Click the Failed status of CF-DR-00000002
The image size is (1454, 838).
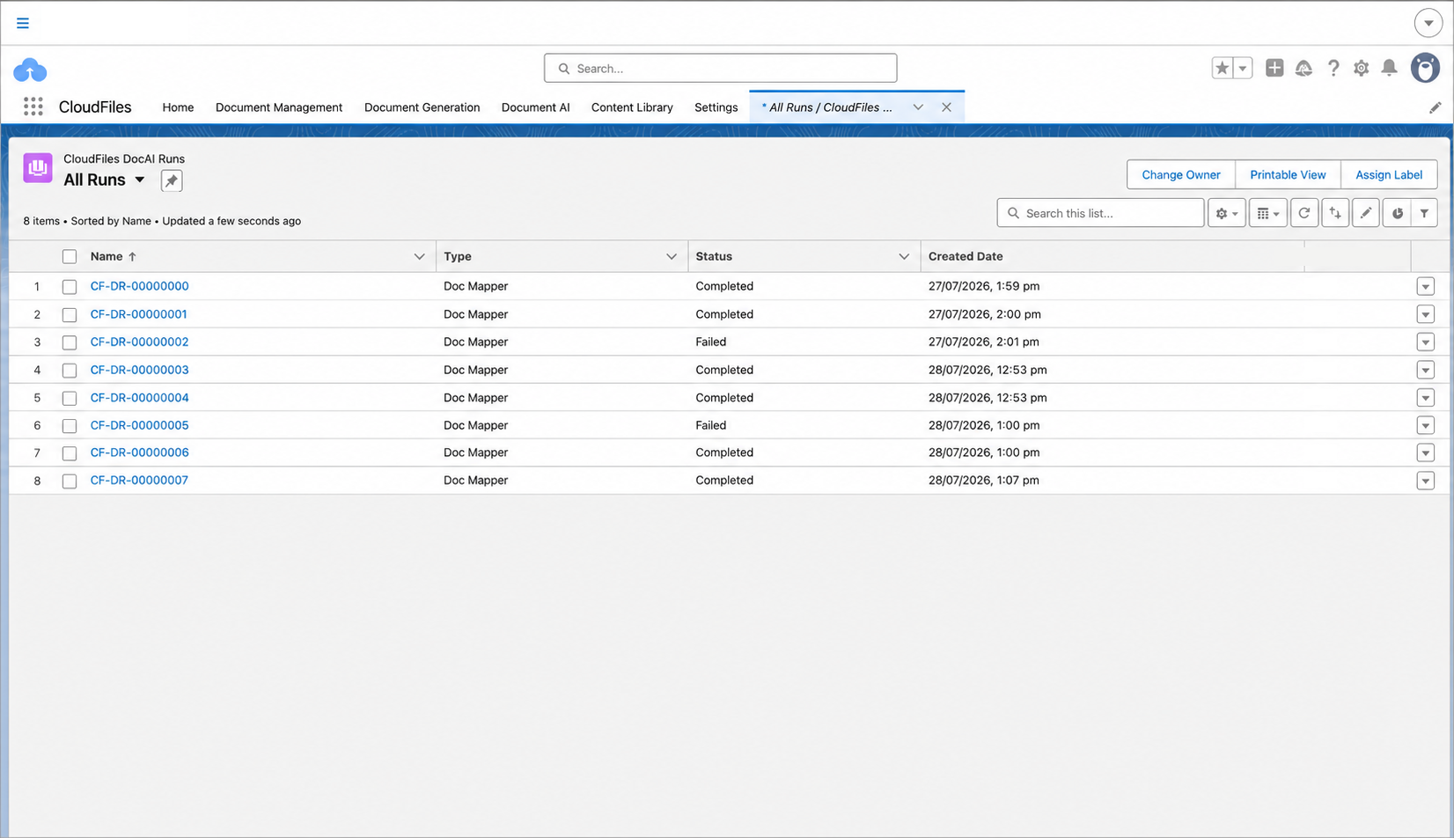coord(710,342)
